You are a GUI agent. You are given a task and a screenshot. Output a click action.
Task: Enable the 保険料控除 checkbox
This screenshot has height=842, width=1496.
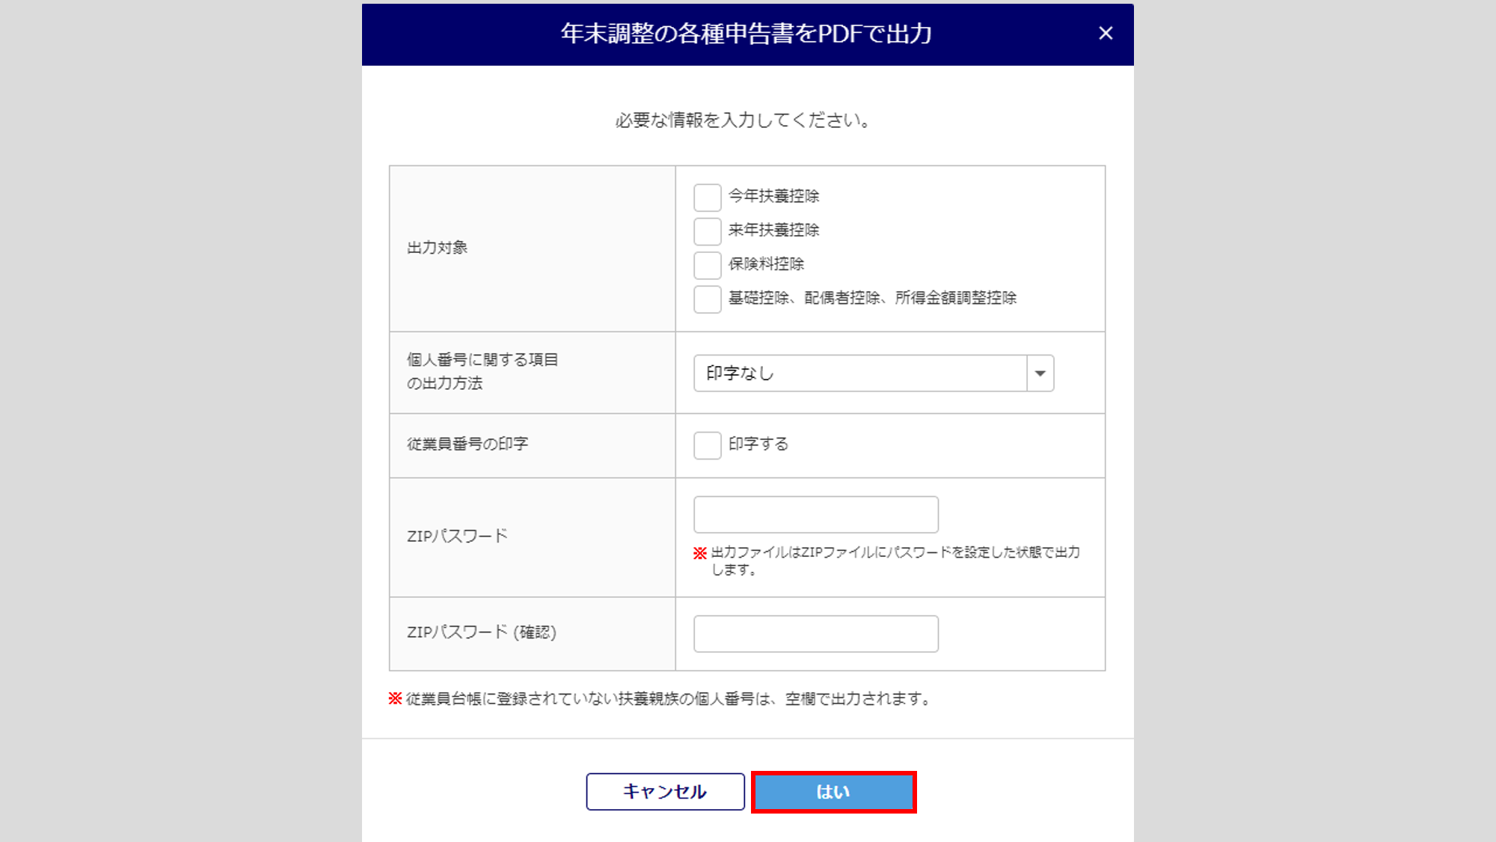pyautogui.click(x=707, y=265)
